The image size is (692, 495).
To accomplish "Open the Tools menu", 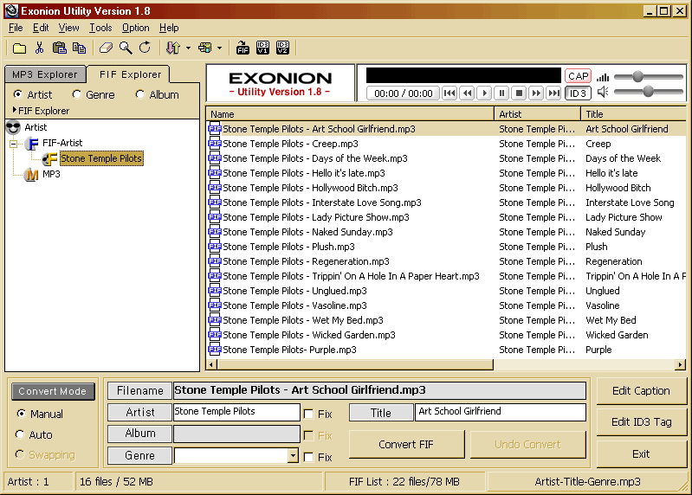I will 100,28.
